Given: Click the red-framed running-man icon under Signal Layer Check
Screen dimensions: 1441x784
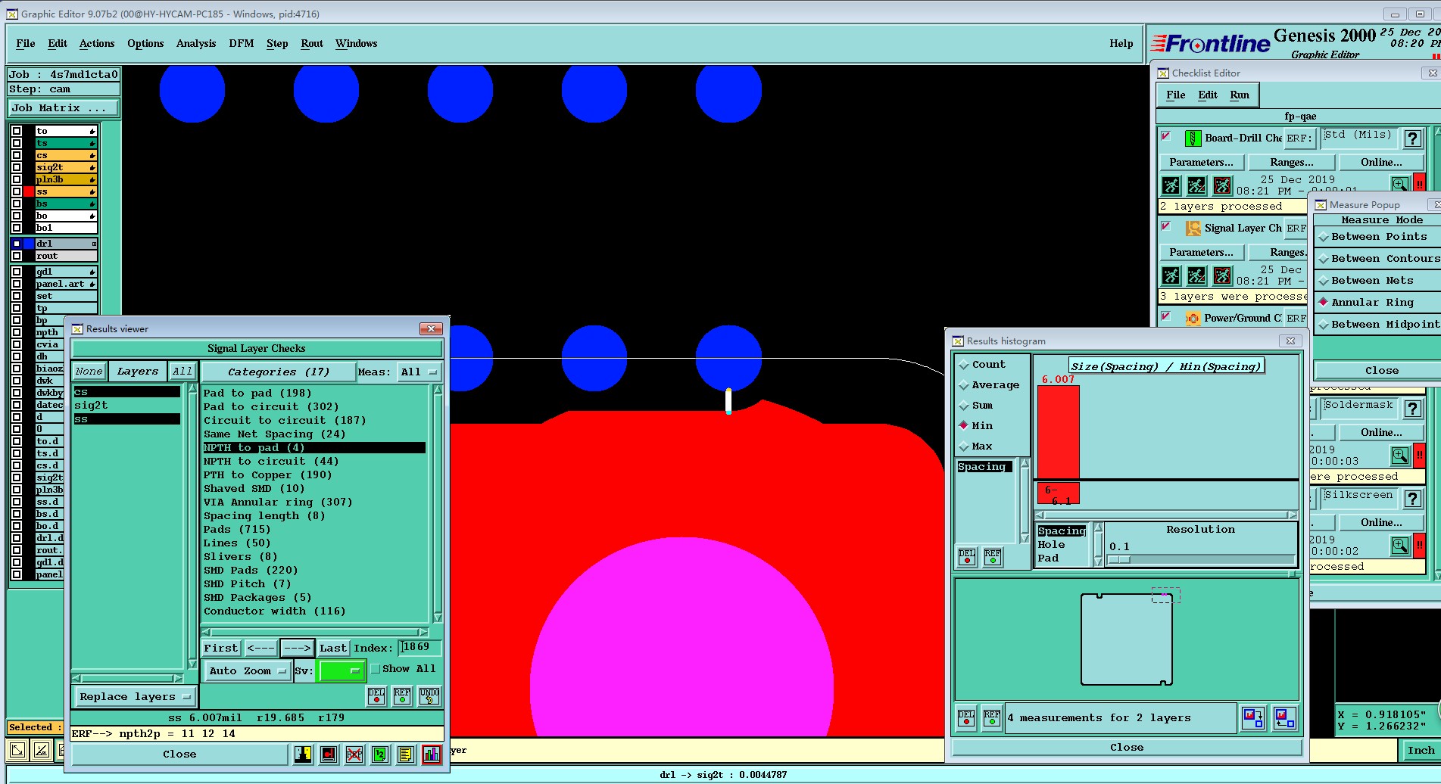Looking at the screenshot, I should 1222,275.
